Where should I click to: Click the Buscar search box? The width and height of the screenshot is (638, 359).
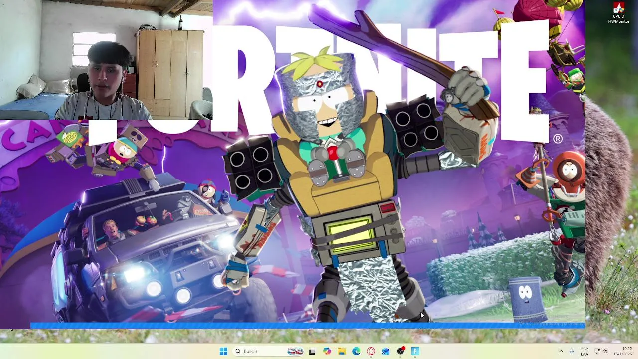(x=269, y=351)
